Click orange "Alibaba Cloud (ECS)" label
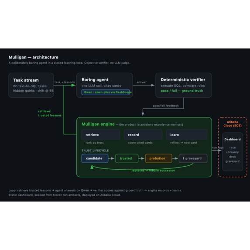This screenshot has width=250, height=250. tap(233, 124)
